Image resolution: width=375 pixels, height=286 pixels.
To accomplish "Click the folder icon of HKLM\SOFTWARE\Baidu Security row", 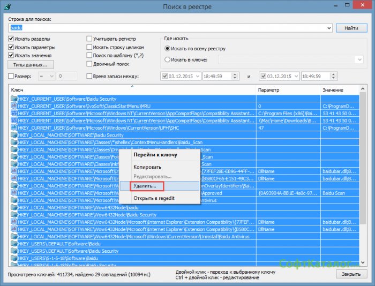I will 14,135.
